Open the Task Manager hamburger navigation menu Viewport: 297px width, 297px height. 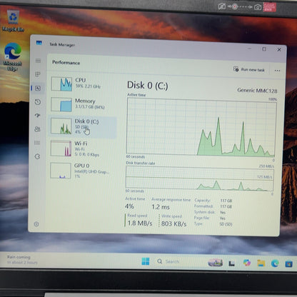pos(38,61)
